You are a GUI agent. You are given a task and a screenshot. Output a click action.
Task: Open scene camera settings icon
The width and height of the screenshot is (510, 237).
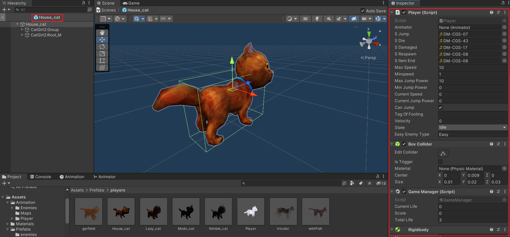point(364,19)
